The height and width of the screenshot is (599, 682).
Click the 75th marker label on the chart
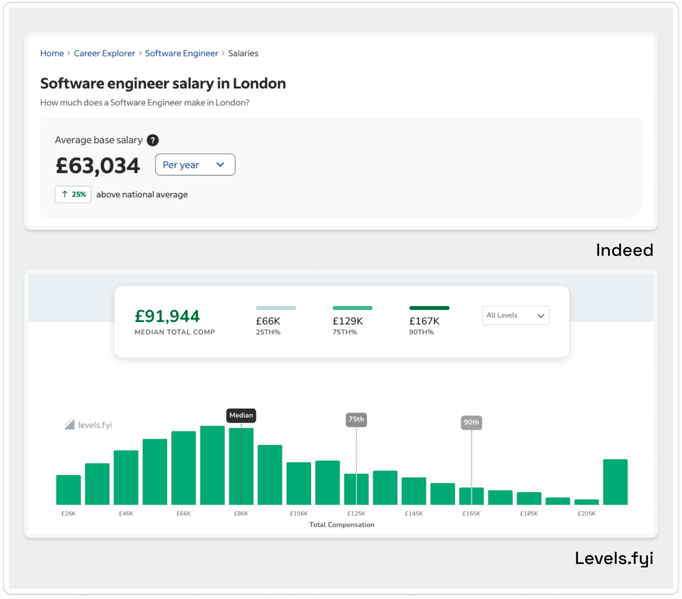point(356,420)
